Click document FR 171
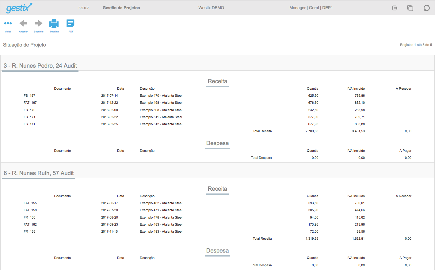Viewport: 435px width, 270px height. [x=29, y=117]
